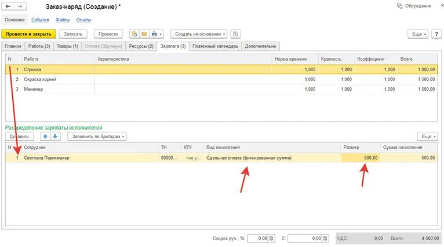Go back with the left arrow button
The width and height of the screenshot is (444, 247).
[8, 6]
